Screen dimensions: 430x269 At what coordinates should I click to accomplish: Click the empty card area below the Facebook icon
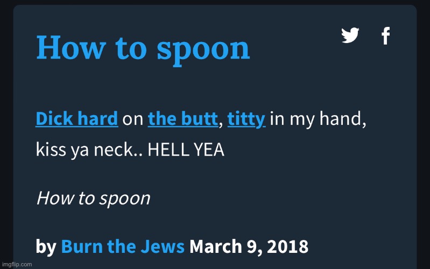click(385, 75)
